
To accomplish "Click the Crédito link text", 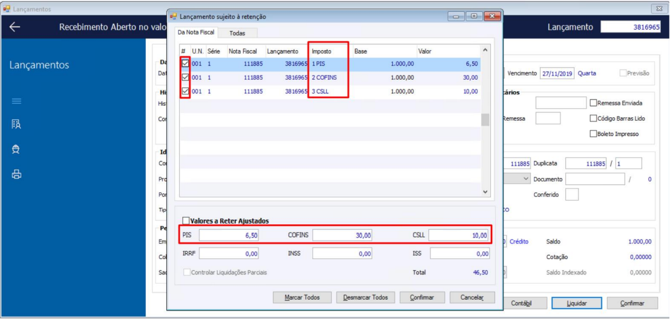I will point(519,242).
